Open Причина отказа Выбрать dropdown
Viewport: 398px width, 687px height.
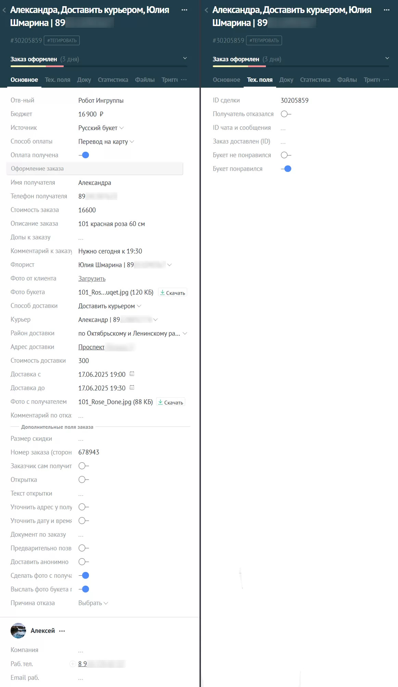click(x=93, y=603)
